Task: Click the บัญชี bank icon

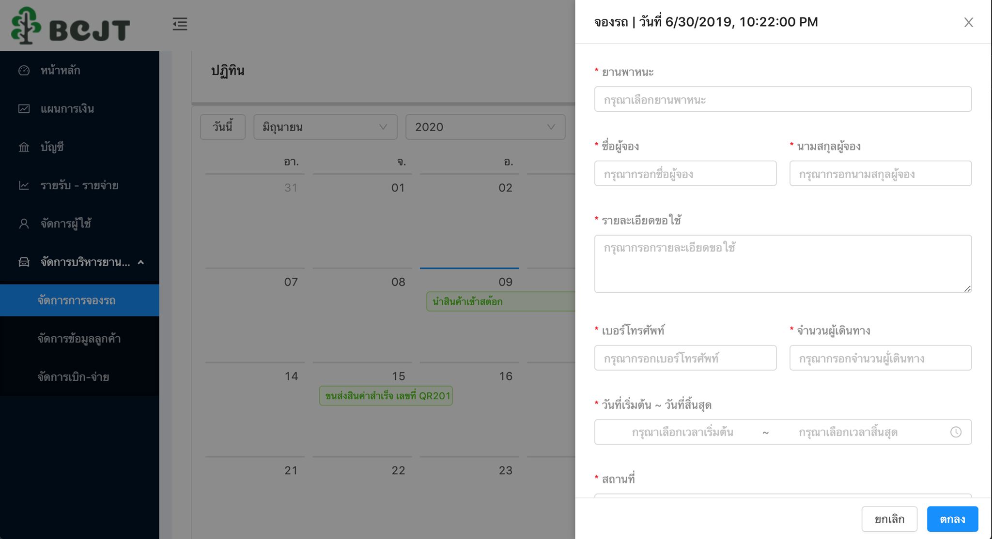Action: pos(24,147)
